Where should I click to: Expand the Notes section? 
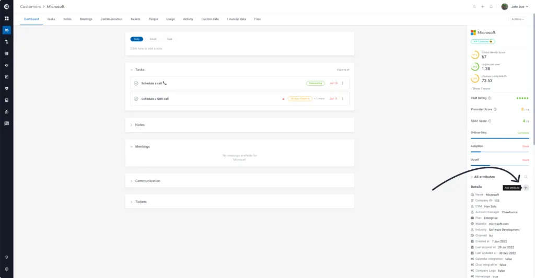131,125
